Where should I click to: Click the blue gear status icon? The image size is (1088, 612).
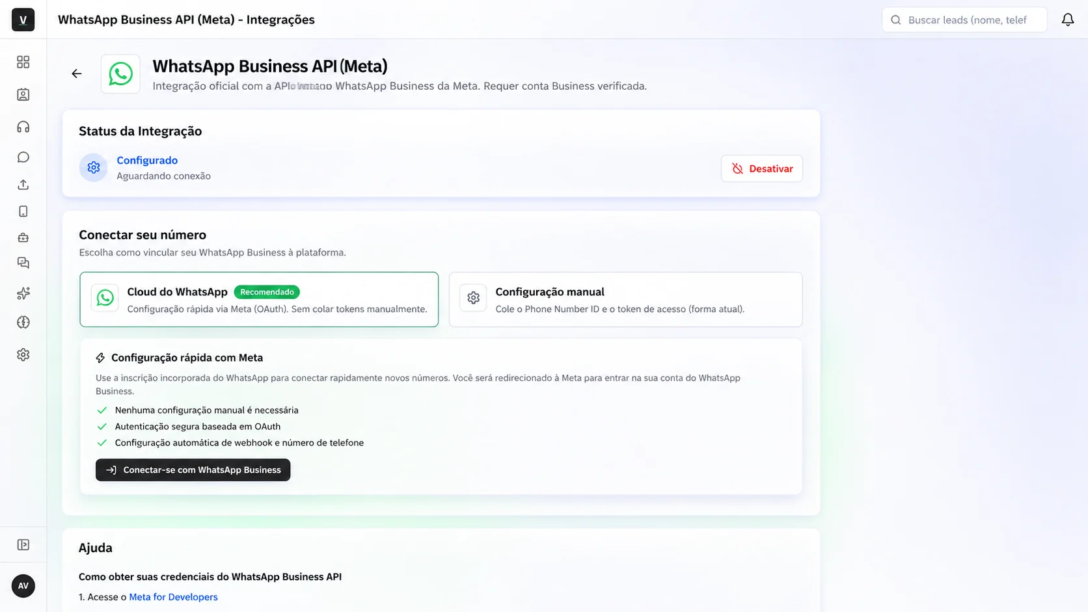(x=94, y=168)
